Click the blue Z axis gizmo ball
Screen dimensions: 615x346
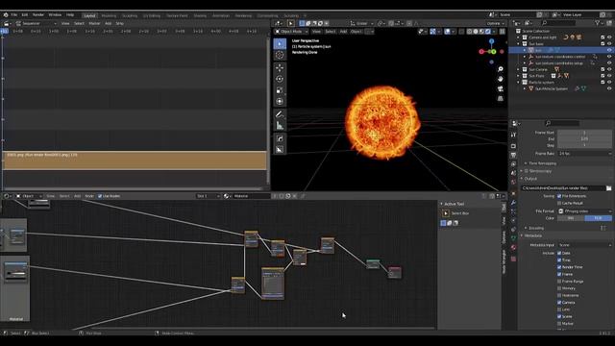point(491,40)
